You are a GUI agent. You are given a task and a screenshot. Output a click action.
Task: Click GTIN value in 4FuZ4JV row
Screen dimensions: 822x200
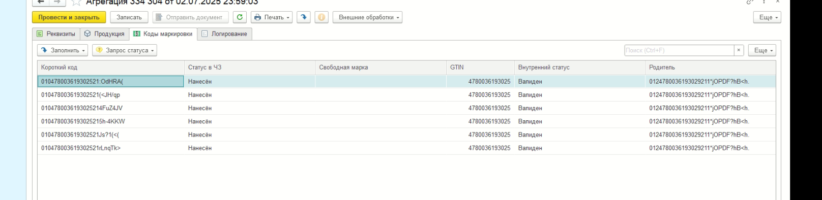(x=489, y=108)
